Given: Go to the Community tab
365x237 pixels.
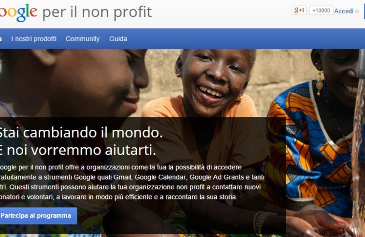Looking at the screenshot, I should [x=83, y=39].
